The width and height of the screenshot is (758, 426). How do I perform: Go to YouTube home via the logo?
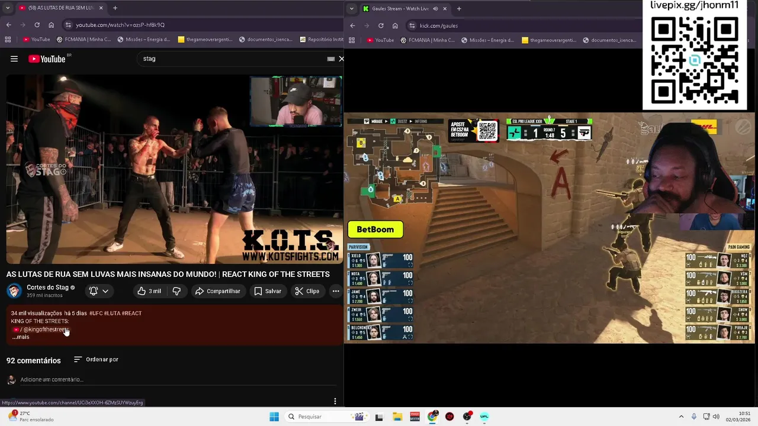[47, 59]
